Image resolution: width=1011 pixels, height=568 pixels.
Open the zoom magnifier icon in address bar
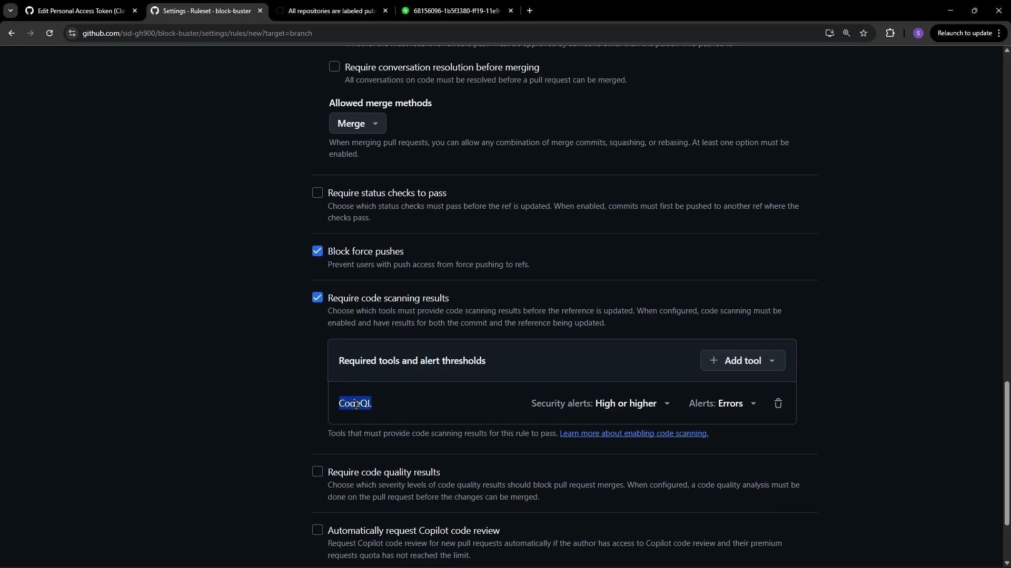point(847,33)
